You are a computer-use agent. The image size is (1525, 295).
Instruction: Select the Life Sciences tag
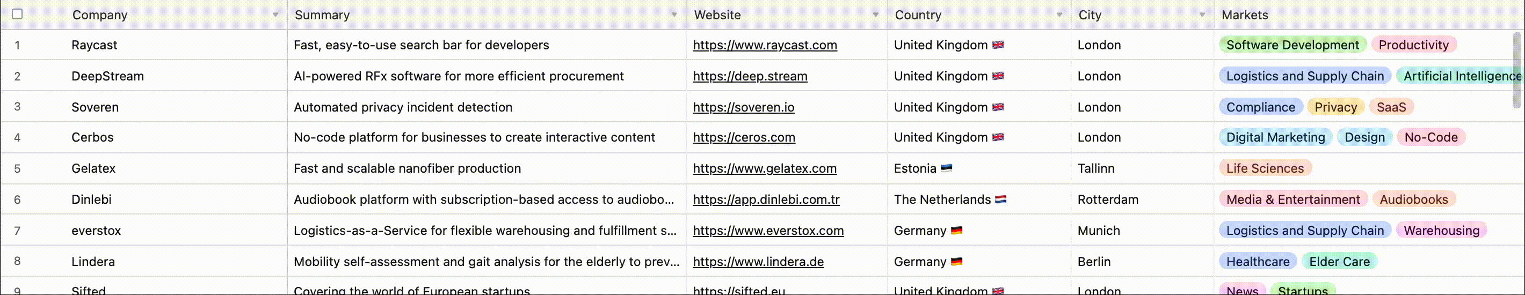[1265, 168]
